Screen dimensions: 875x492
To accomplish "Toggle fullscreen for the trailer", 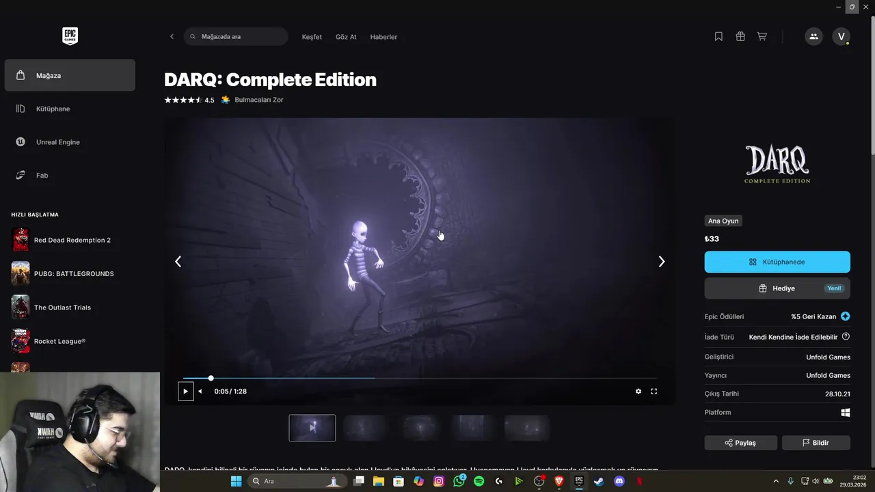I will pos(654,392).
